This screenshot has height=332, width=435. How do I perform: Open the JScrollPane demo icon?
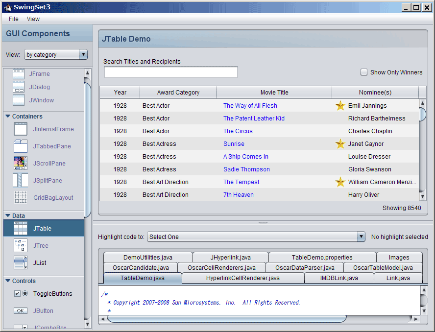click(21, 163)
